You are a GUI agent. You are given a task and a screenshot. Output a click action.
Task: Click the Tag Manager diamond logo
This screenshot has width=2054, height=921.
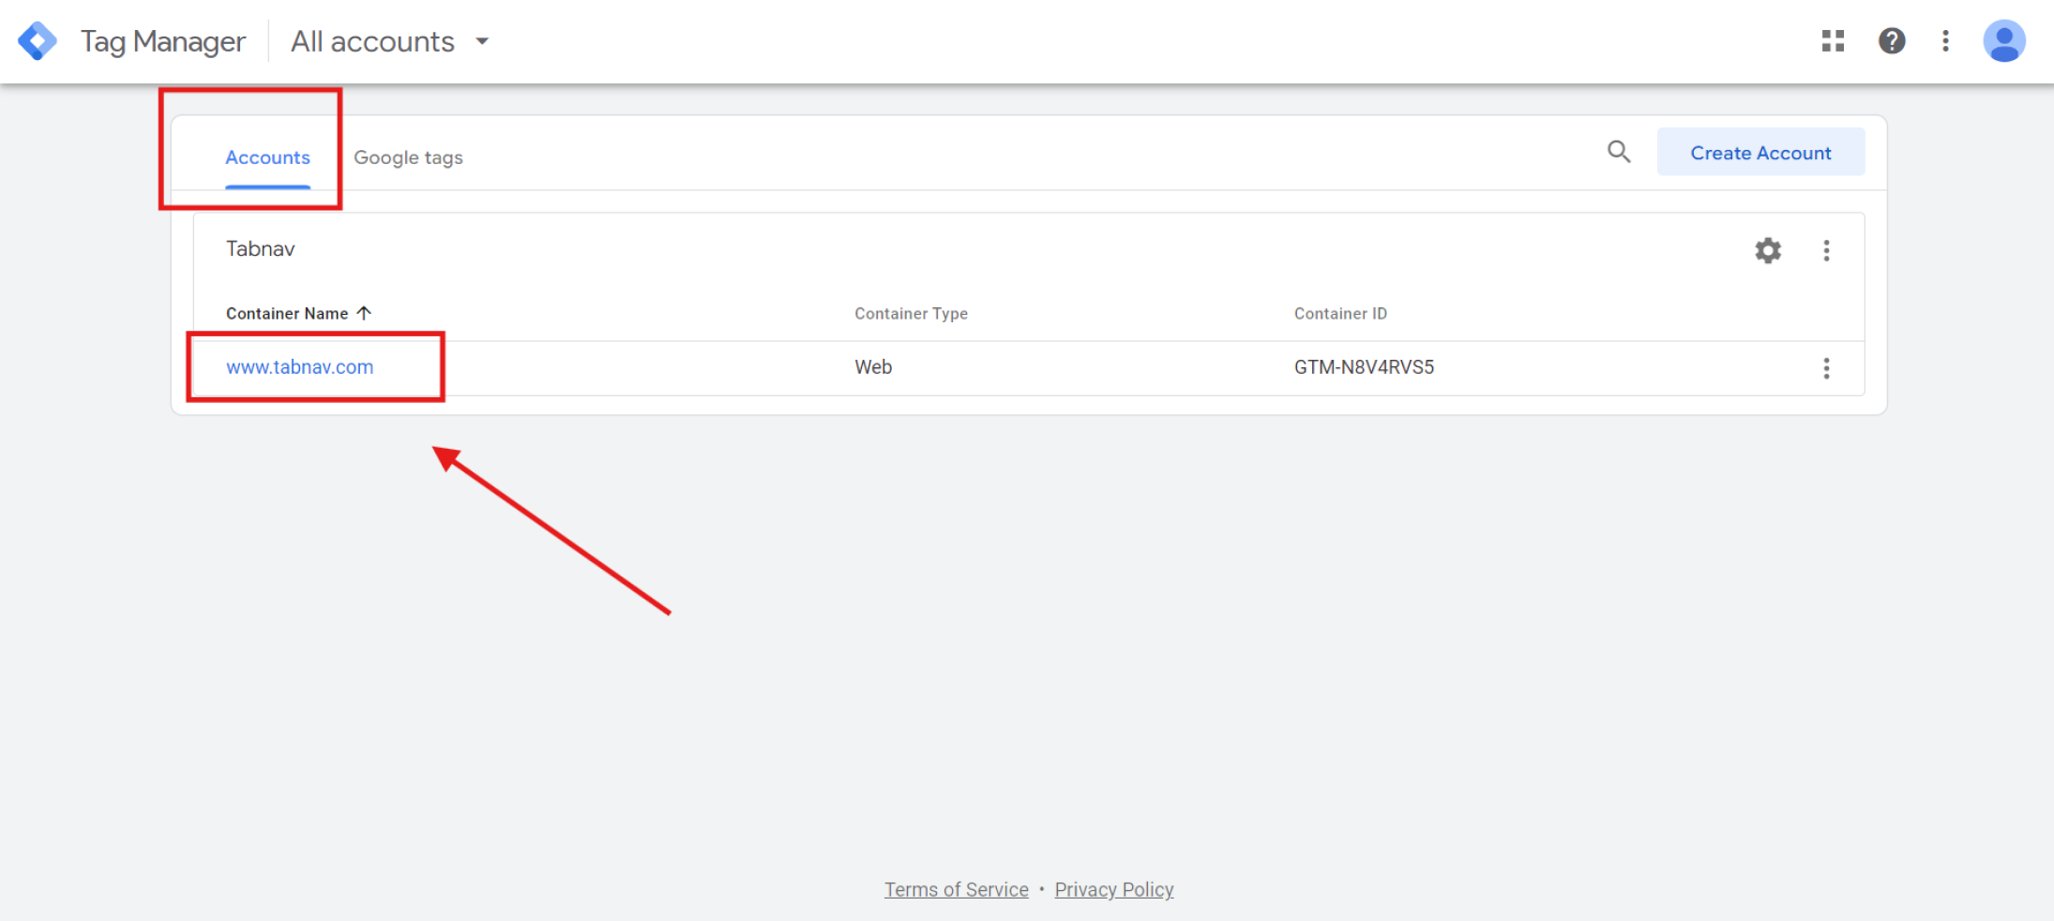coord(38,41)
